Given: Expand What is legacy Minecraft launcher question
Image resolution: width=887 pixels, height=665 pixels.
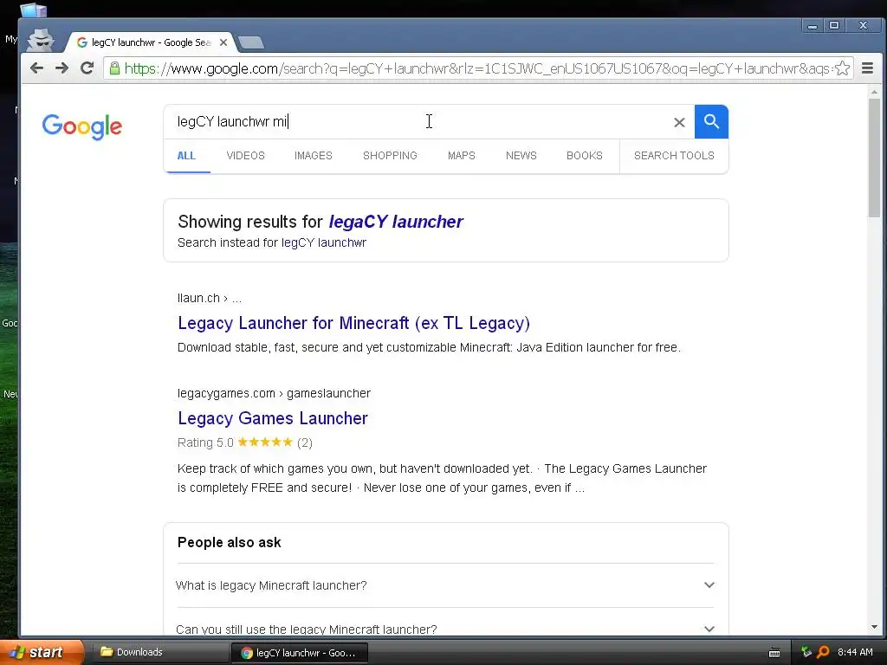Looking at the screenshot, I should click(x=445, y=585).
